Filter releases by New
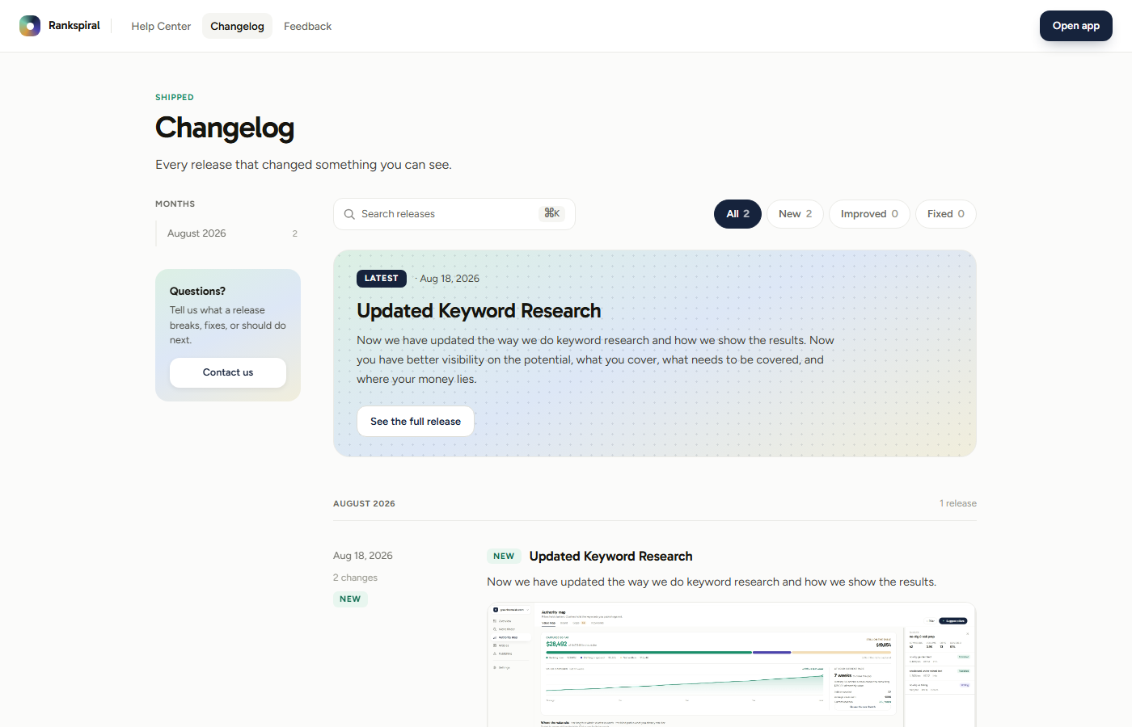This screenshot has width=1132, height=727. coord(795,214)
